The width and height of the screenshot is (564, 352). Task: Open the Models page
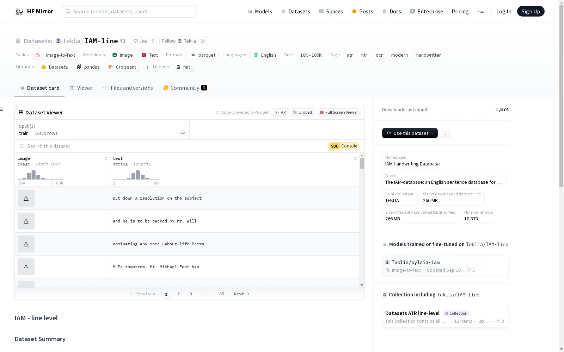click(260, 11)
